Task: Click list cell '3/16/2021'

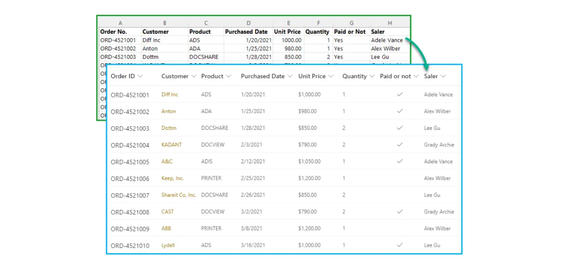Action: (x=253, y=245)
